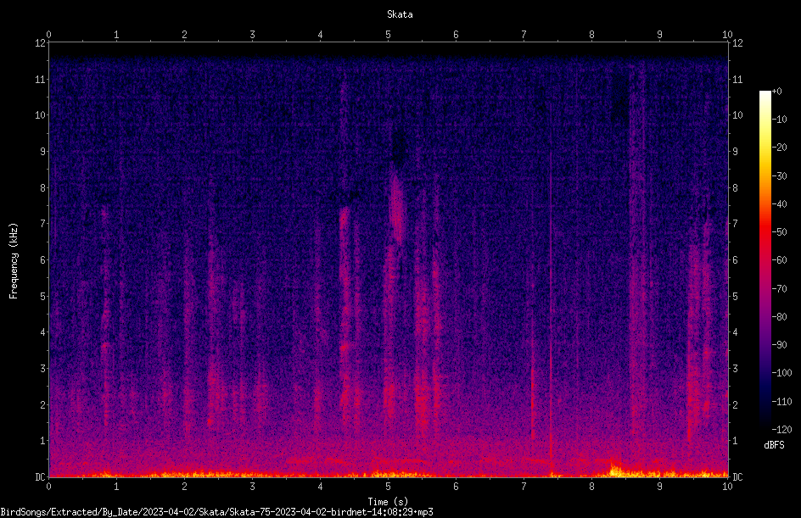The width and height of the screenshot is (801, 518).
Task: Click the dBFS label under color bar
Action: click(775, 445)
